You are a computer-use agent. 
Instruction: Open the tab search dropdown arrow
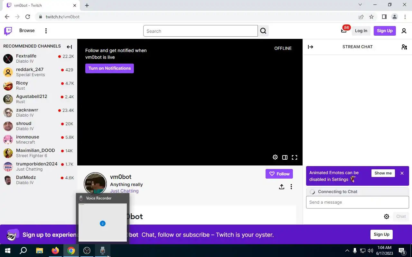point(360,5)
